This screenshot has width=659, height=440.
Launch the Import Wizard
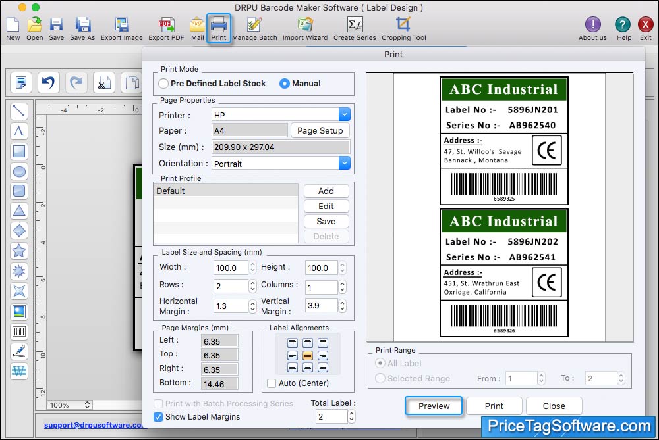click(x=305, y=28)
